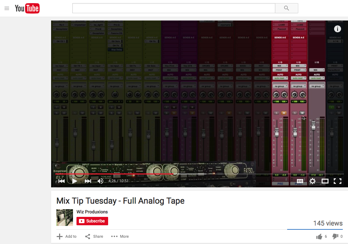Go to the YouTube home logo
The height and width of the screenshot is (244, 348).
point(27,8)
